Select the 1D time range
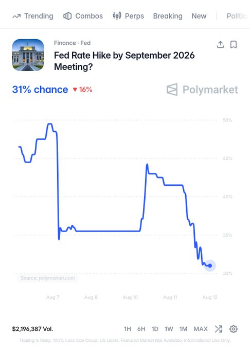The width and height of the screenshot is (250, 350). 155,329
